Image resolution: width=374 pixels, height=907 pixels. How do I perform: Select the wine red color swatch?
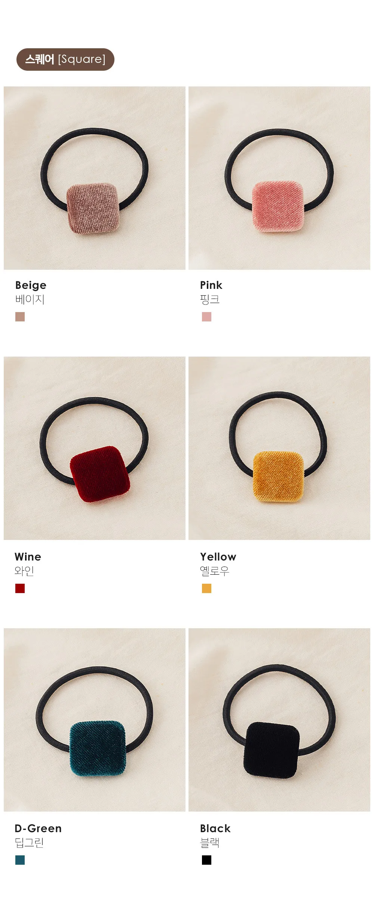point(20,589)
